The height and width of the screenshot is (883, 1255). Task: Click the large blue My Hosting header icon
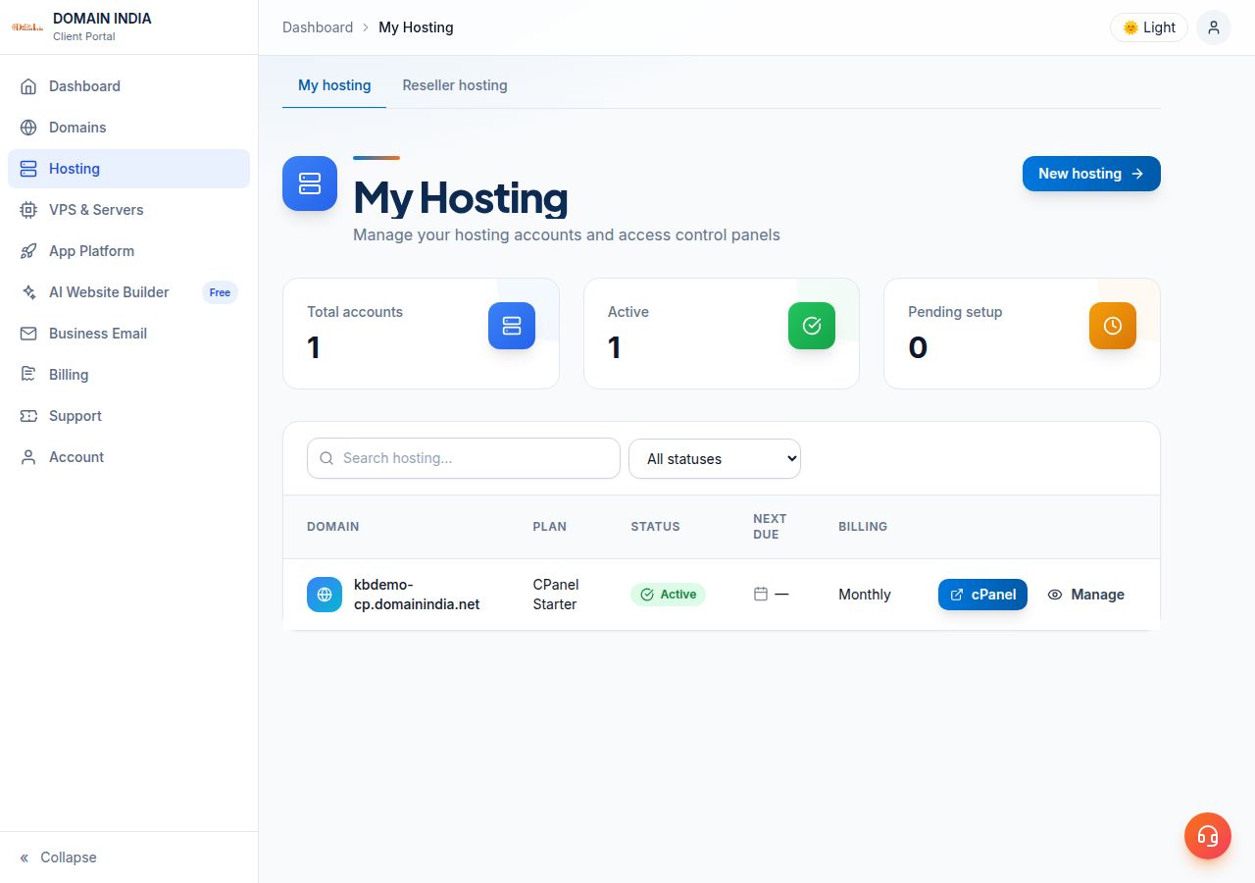(x=310, y=183)
